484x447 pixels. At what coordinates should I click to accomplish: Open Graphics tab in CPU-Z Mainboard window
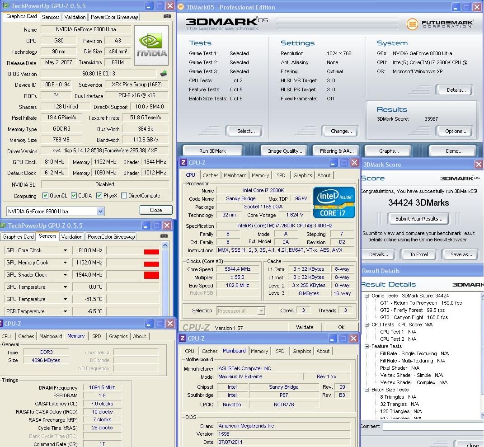click(301, 351)
